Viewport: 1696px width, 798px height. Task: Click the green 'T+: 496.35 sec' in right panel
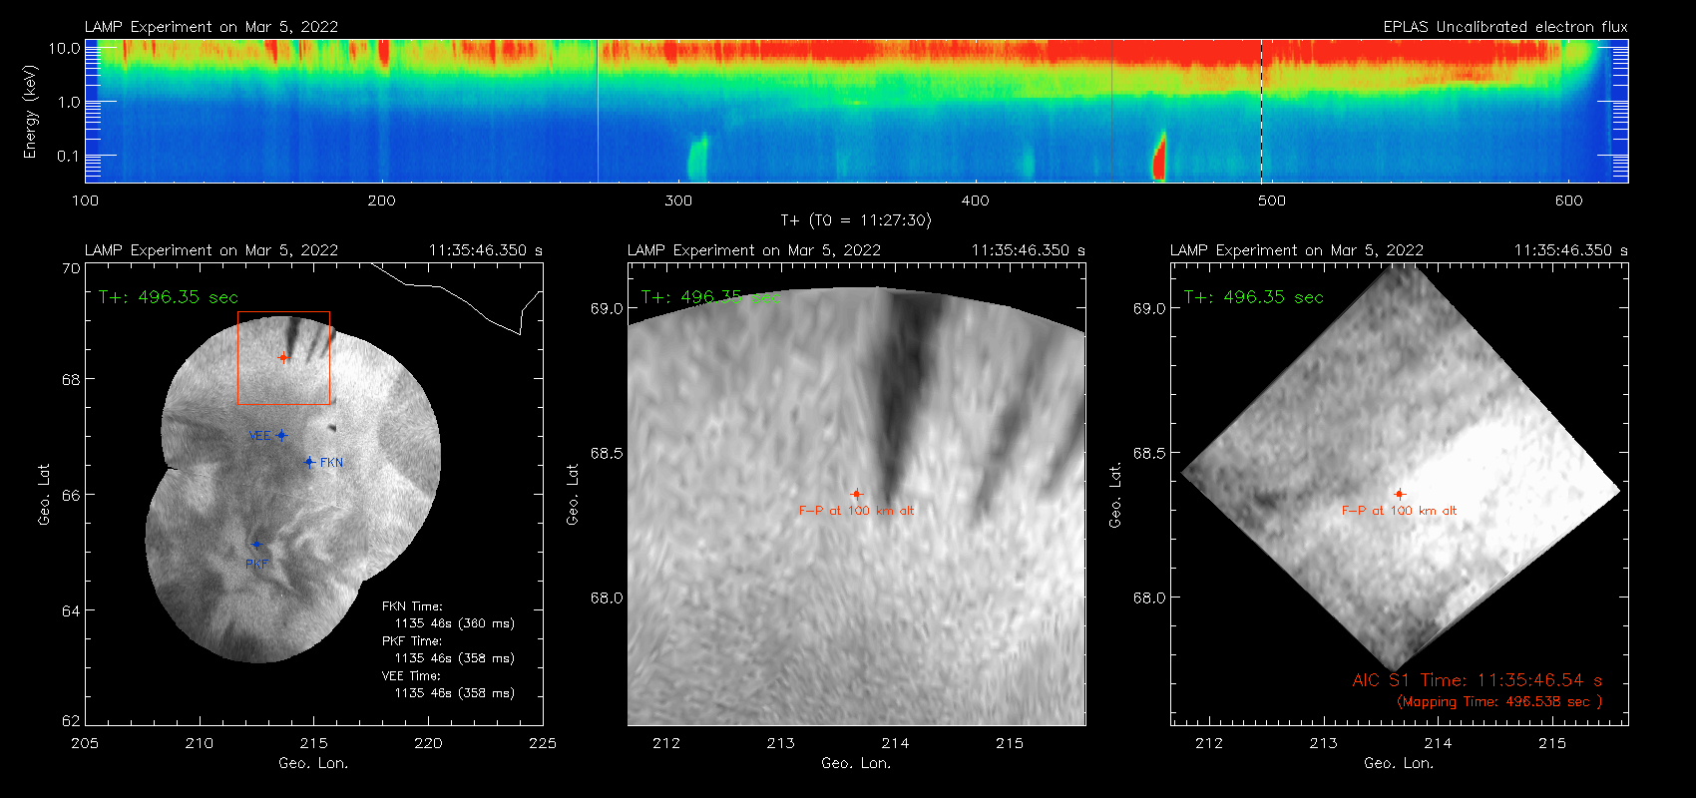pos(1254,297)
